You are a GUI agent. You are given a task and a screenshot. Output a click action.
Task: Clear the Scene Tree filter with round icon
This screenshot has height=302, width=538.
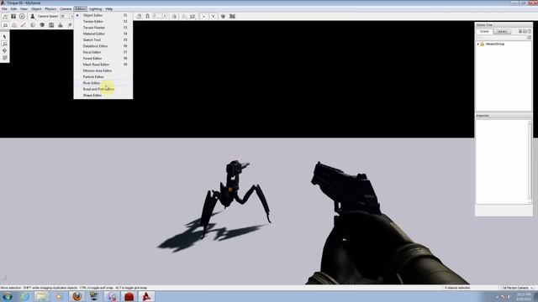tap(529, 38)
